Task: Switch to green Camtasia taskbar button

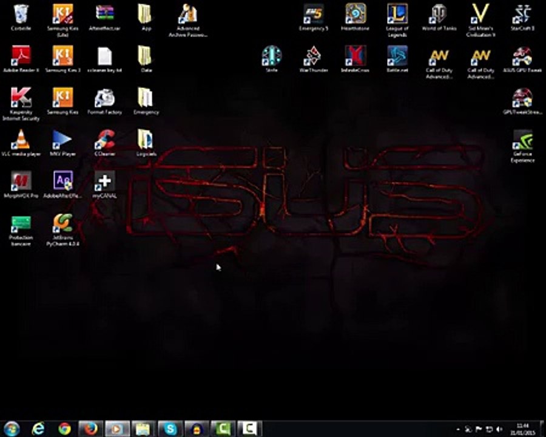Action: 223,429
